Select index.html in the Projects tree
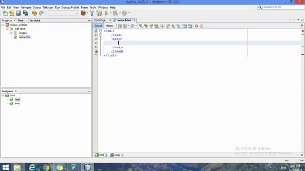The width and height of the screenshot is (305, 171). pos(25,37)
